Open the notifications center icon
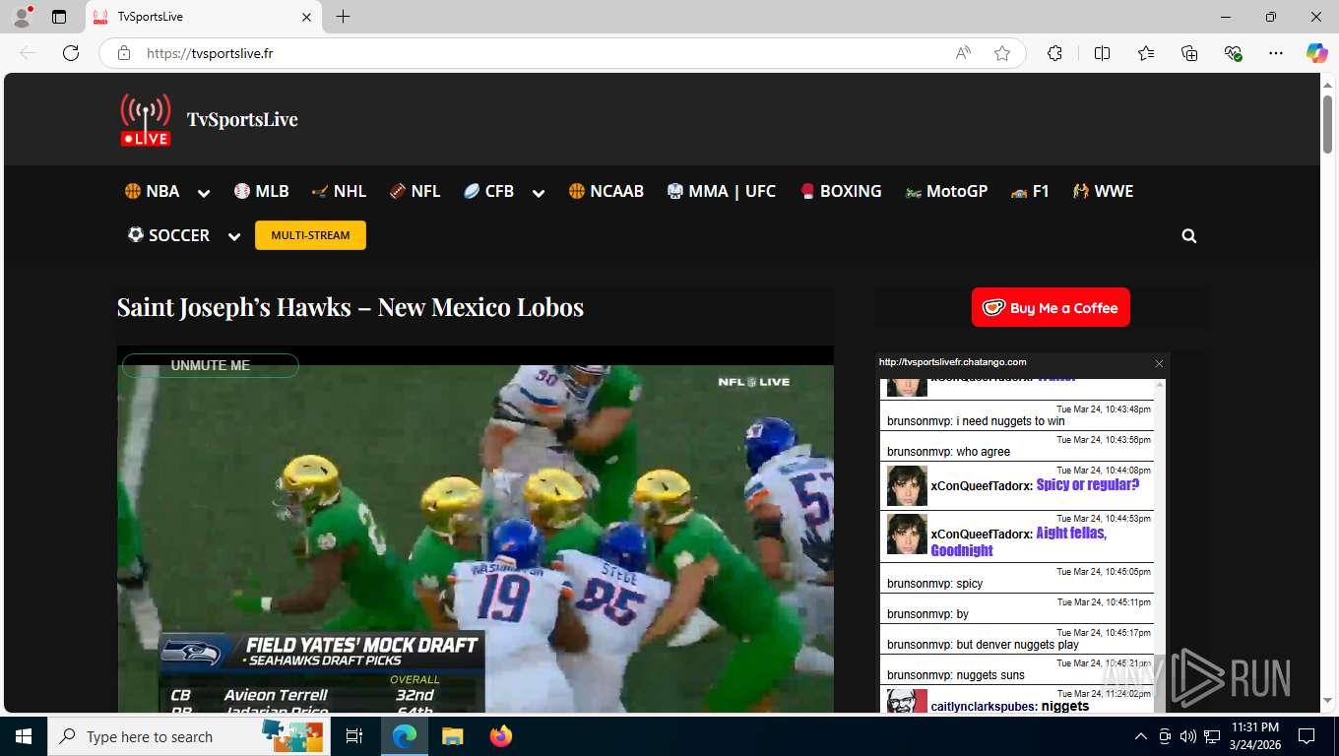This screenshot has height=756, width=1339. pyautogui.click(x=1307, y=736)
